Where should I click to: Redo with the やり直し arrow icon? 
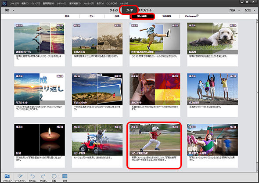(x=43, y=176)
